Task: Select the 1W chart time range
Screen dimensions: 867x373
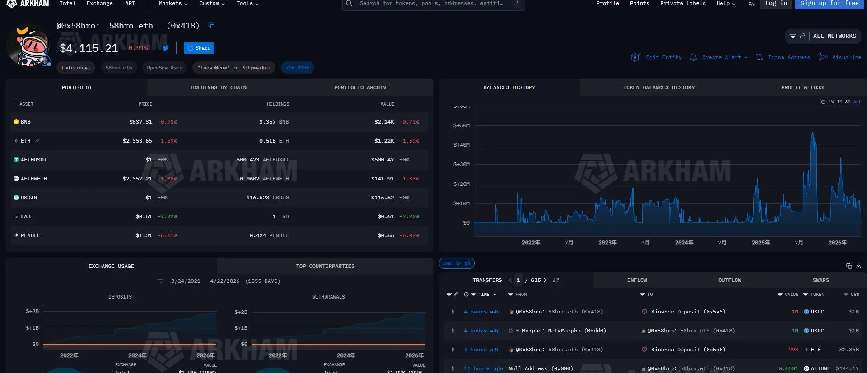Action: [x=831, y=102]
